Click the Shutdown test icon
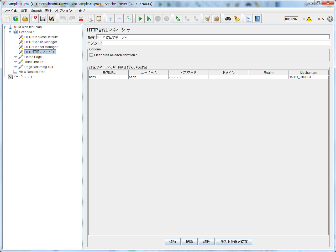This screenshot has width=336, height=252. pos(167,19)
